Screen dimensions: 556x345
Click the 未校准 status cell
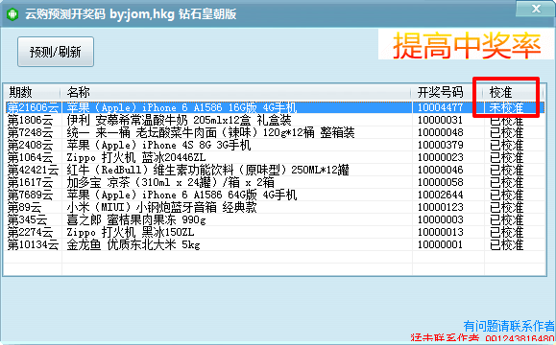(506, 107)
